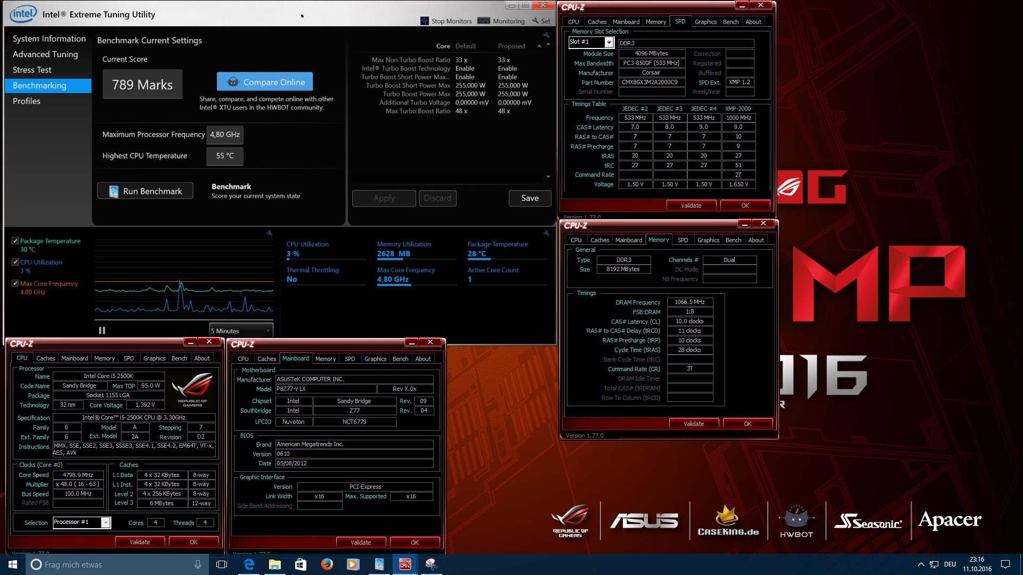The image size is (1023, 575).
Task: Open the media player taskbar icon
Action: (353, 564)
